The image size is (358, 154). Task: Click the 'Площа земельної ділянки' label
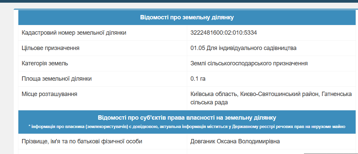tap(57, 79)
